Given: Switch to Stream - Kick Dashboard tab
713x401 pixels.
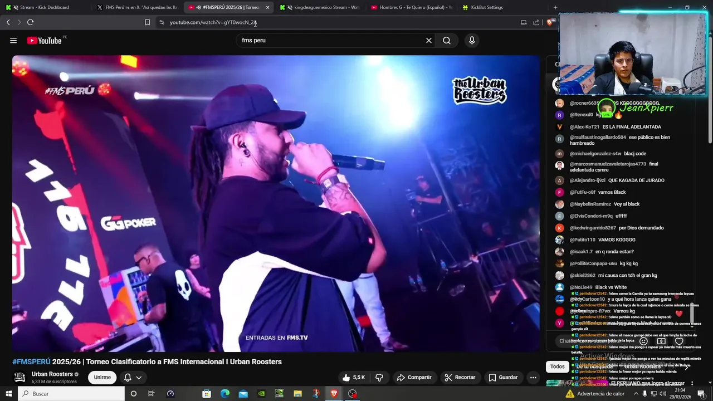Looking at the screenshot, I should point(46,7).
